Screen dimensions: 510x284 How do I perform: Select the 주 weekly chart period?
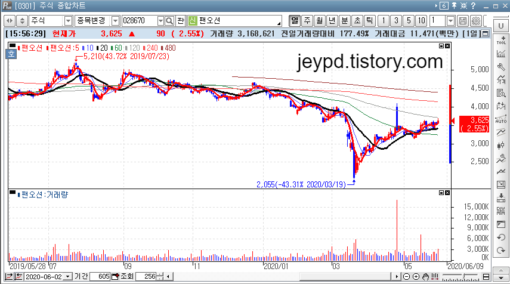pyautogui.click(x=307, y=21)
